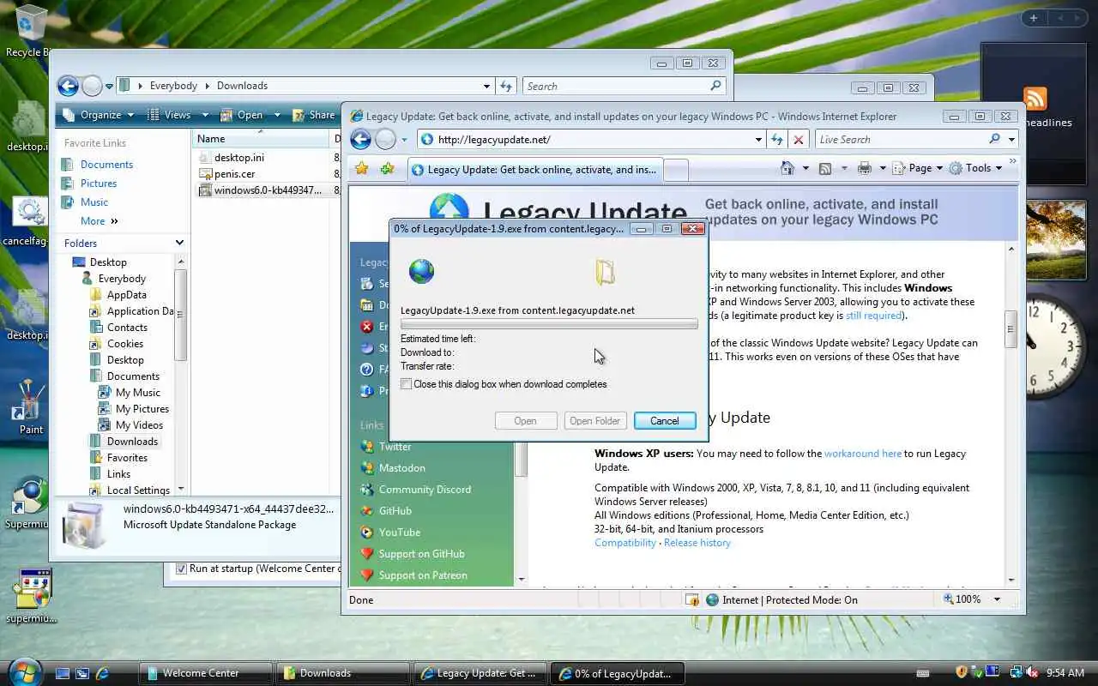
Task: Click the Explorer Search input box
Action: (616, 86)
